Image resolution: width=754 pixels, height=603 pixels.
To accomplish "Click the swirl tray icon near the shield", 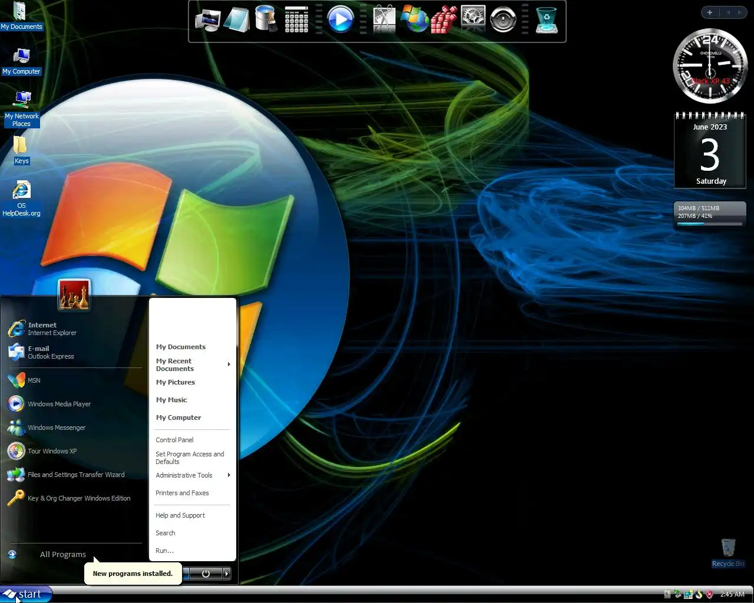I will click(699, 594).
